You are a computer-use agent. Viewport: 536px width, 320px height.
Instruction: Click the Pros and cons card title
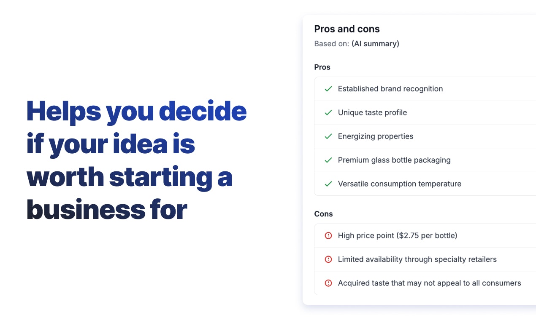tap(347, 29)
